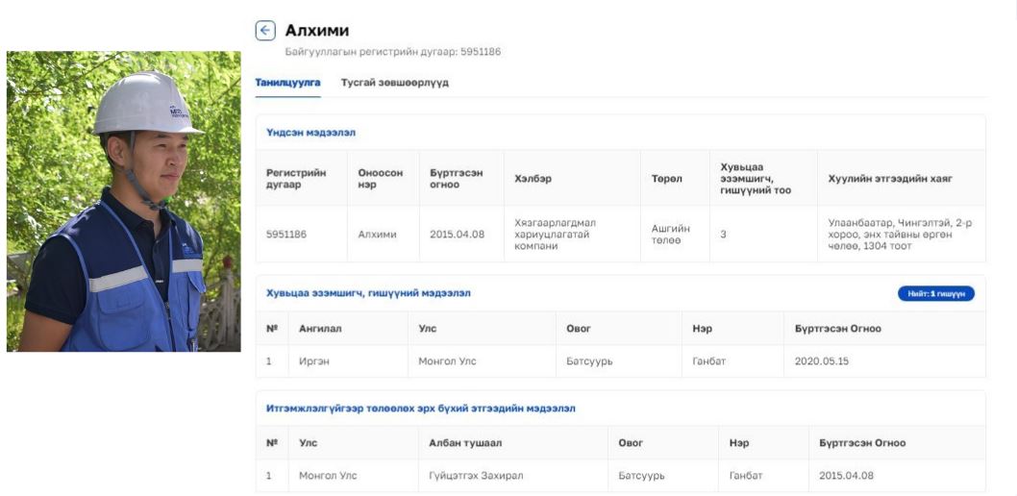
Task: Click the Улаанбаатар legal address cell
Action: pos(900,235)
